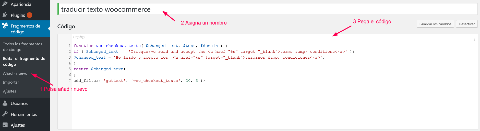Image resolution: width=480 pixels, height=131 pixels.
Task: Click the Ajustes sliders icon at bottom
Action: (5, 125)
